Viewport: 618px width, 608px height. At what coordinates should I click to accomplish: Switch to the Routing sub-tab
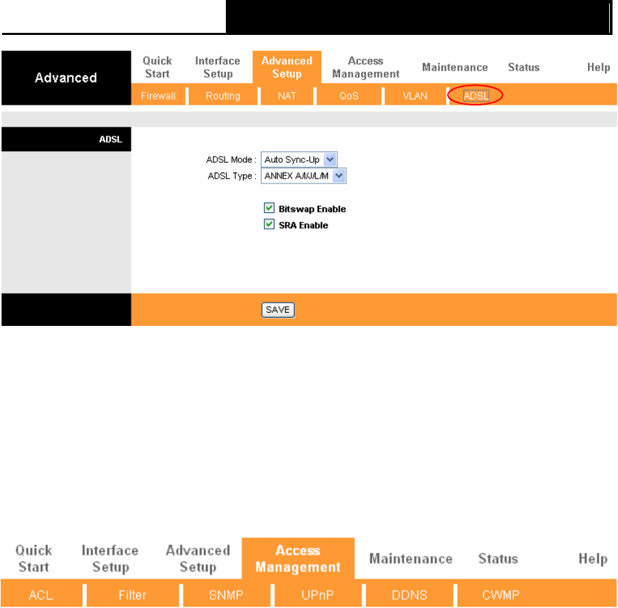pyautogui.click(x=223, y=96)
